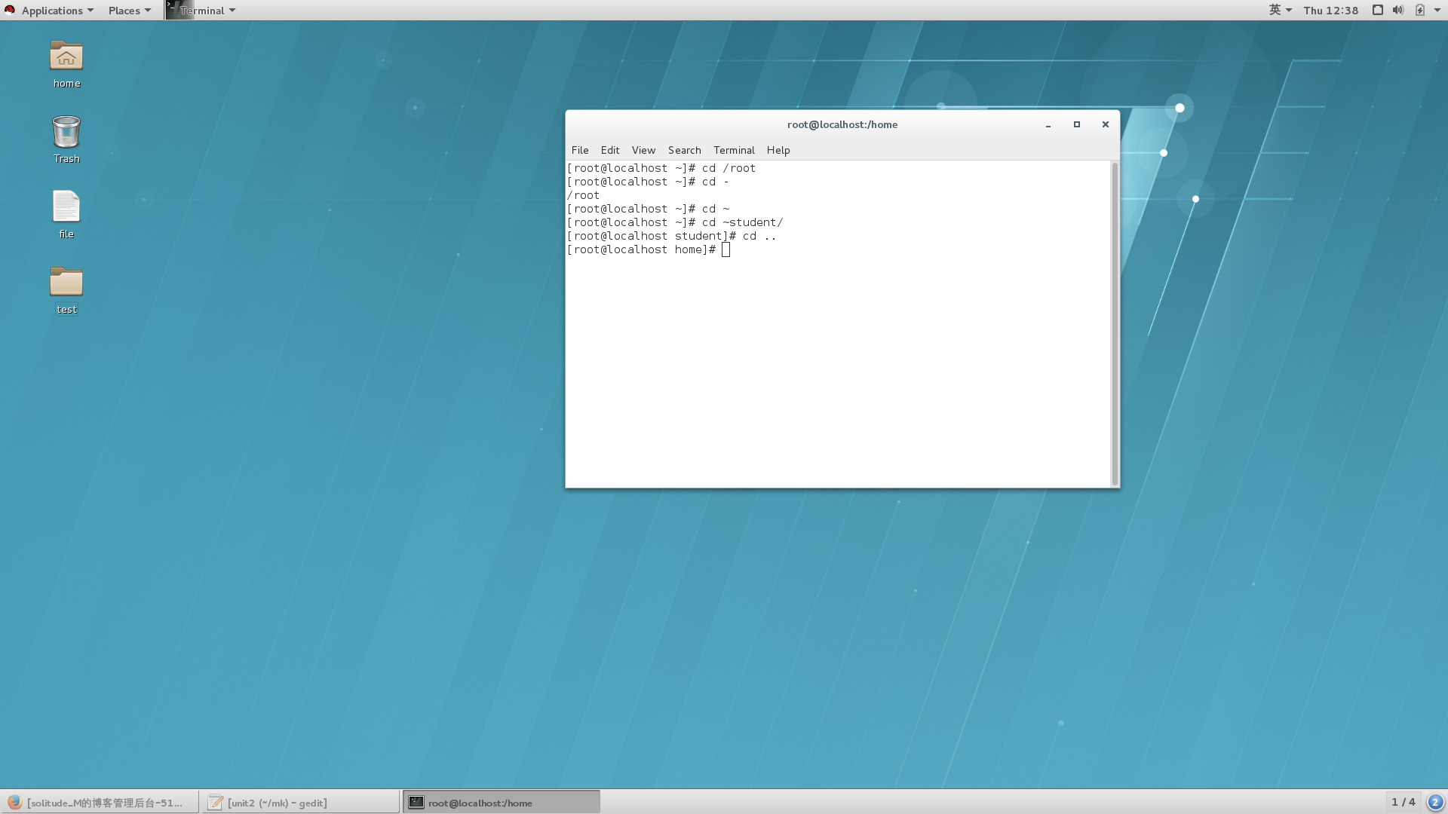The width and height of the screenshot is (1448, 814).
Task: Expand the system menu arrow at top right
Action: tap(1437, 10)
